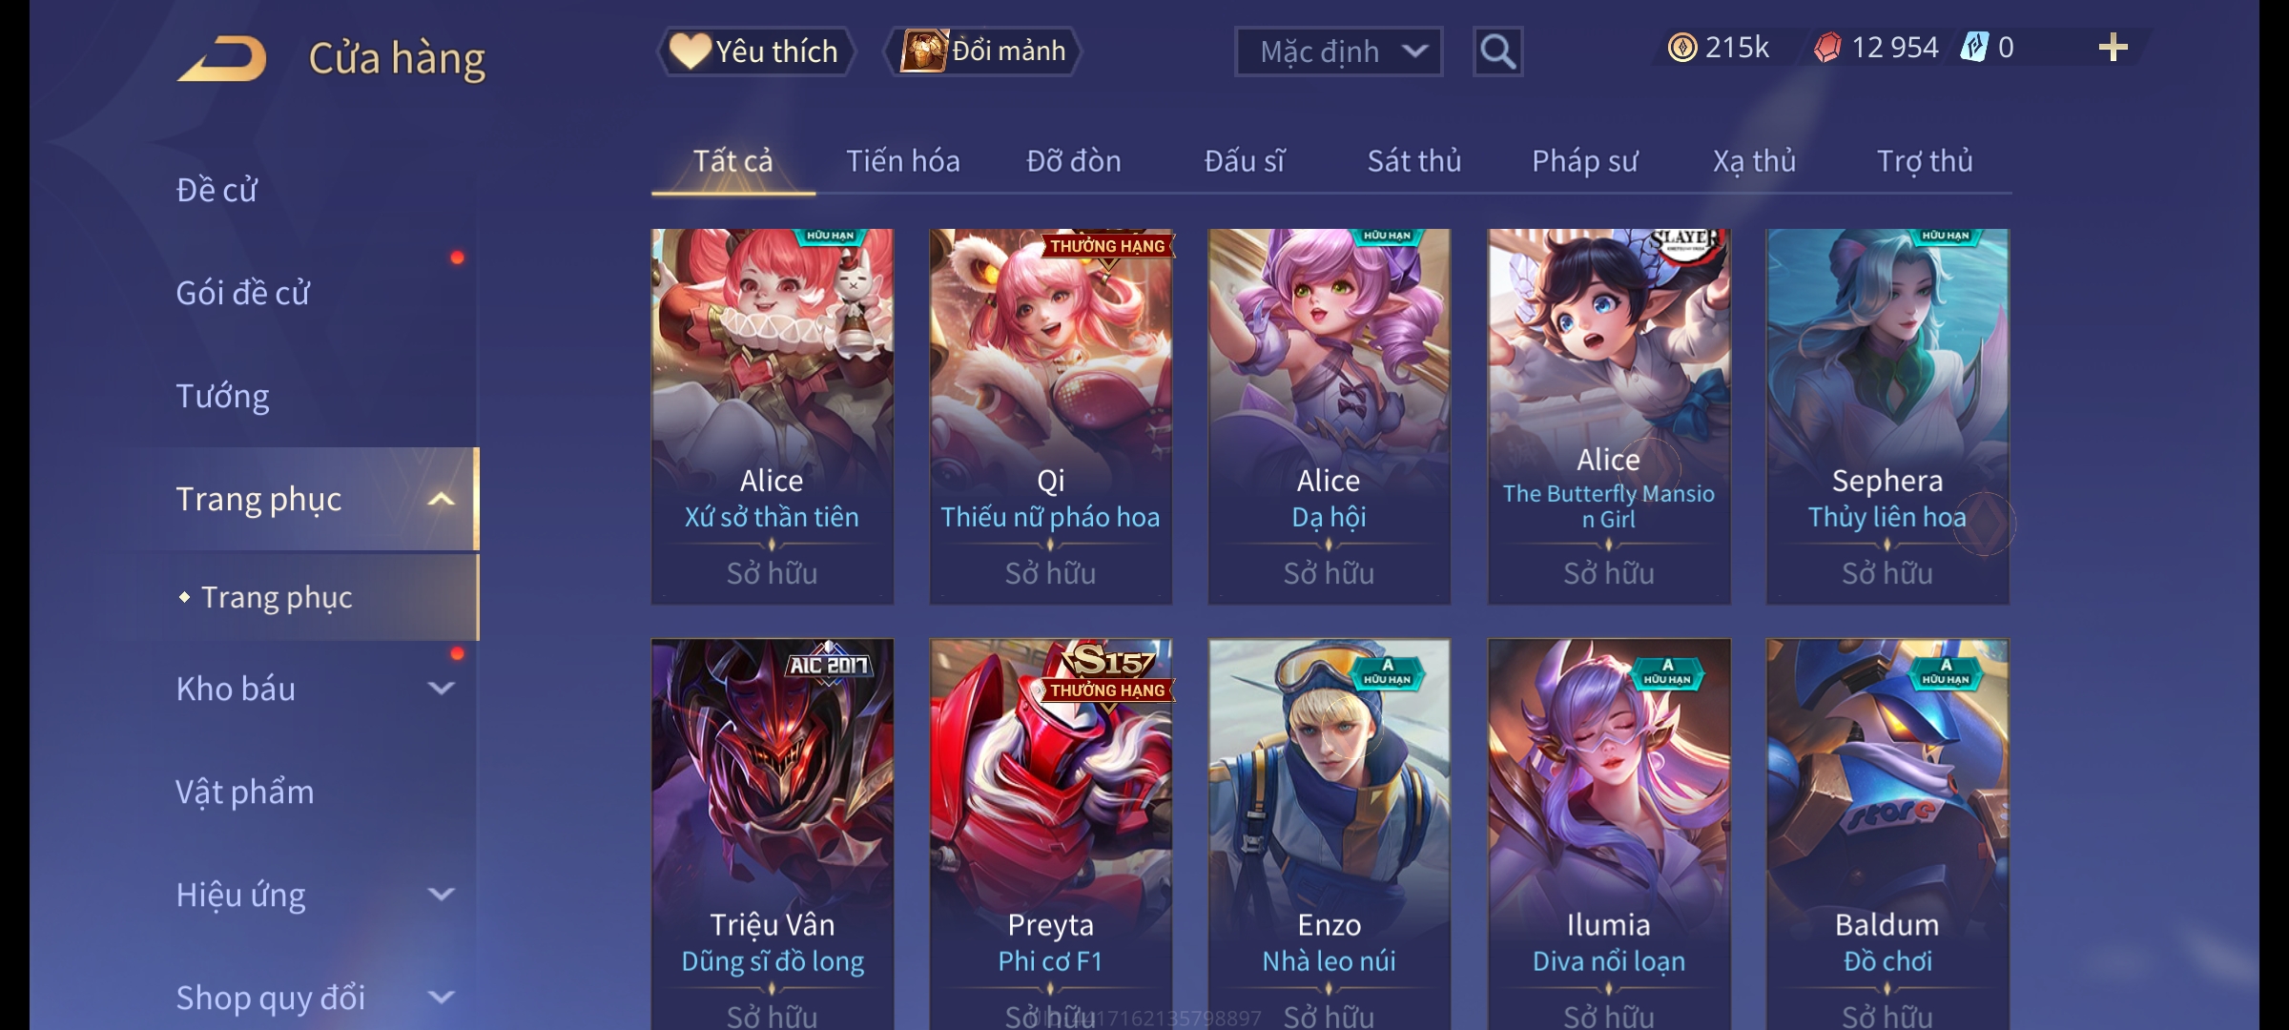
Task: Select the Qi Thiếu nữ pháo hoa skin card
Action: pyautogui.click(x=1051, y=416)
